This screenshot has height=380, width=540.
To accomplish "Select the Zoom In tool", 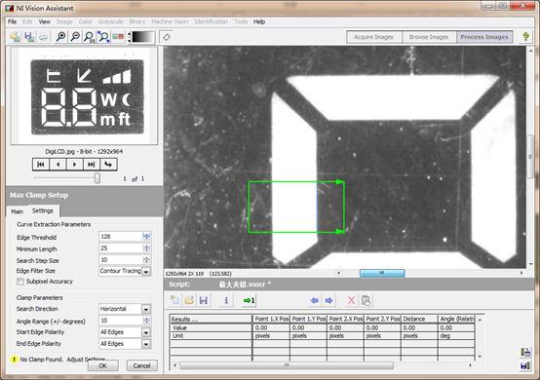I will coord(61,37).
